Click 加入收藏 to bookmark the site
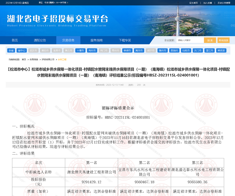 click(x=208, y=3)
